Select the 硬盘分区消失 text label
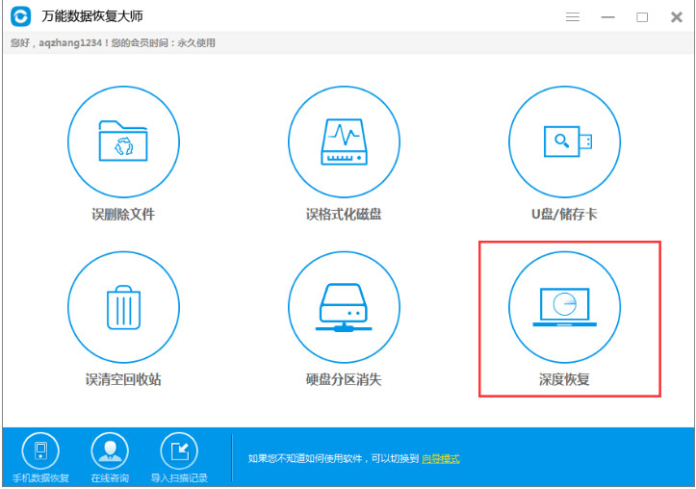This screenshot has height=489, width=696. point(344,379)
